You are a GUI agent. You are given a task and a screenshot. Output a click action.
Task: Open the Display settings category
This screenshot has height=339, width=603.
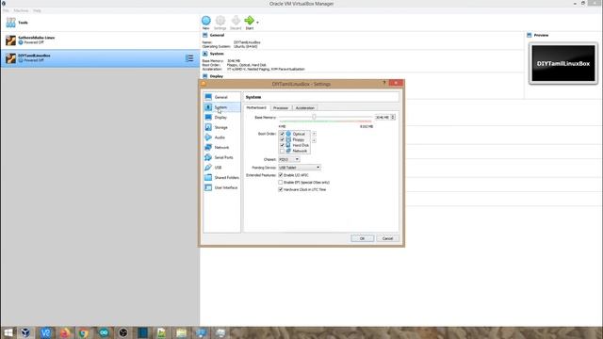(222, 117)
